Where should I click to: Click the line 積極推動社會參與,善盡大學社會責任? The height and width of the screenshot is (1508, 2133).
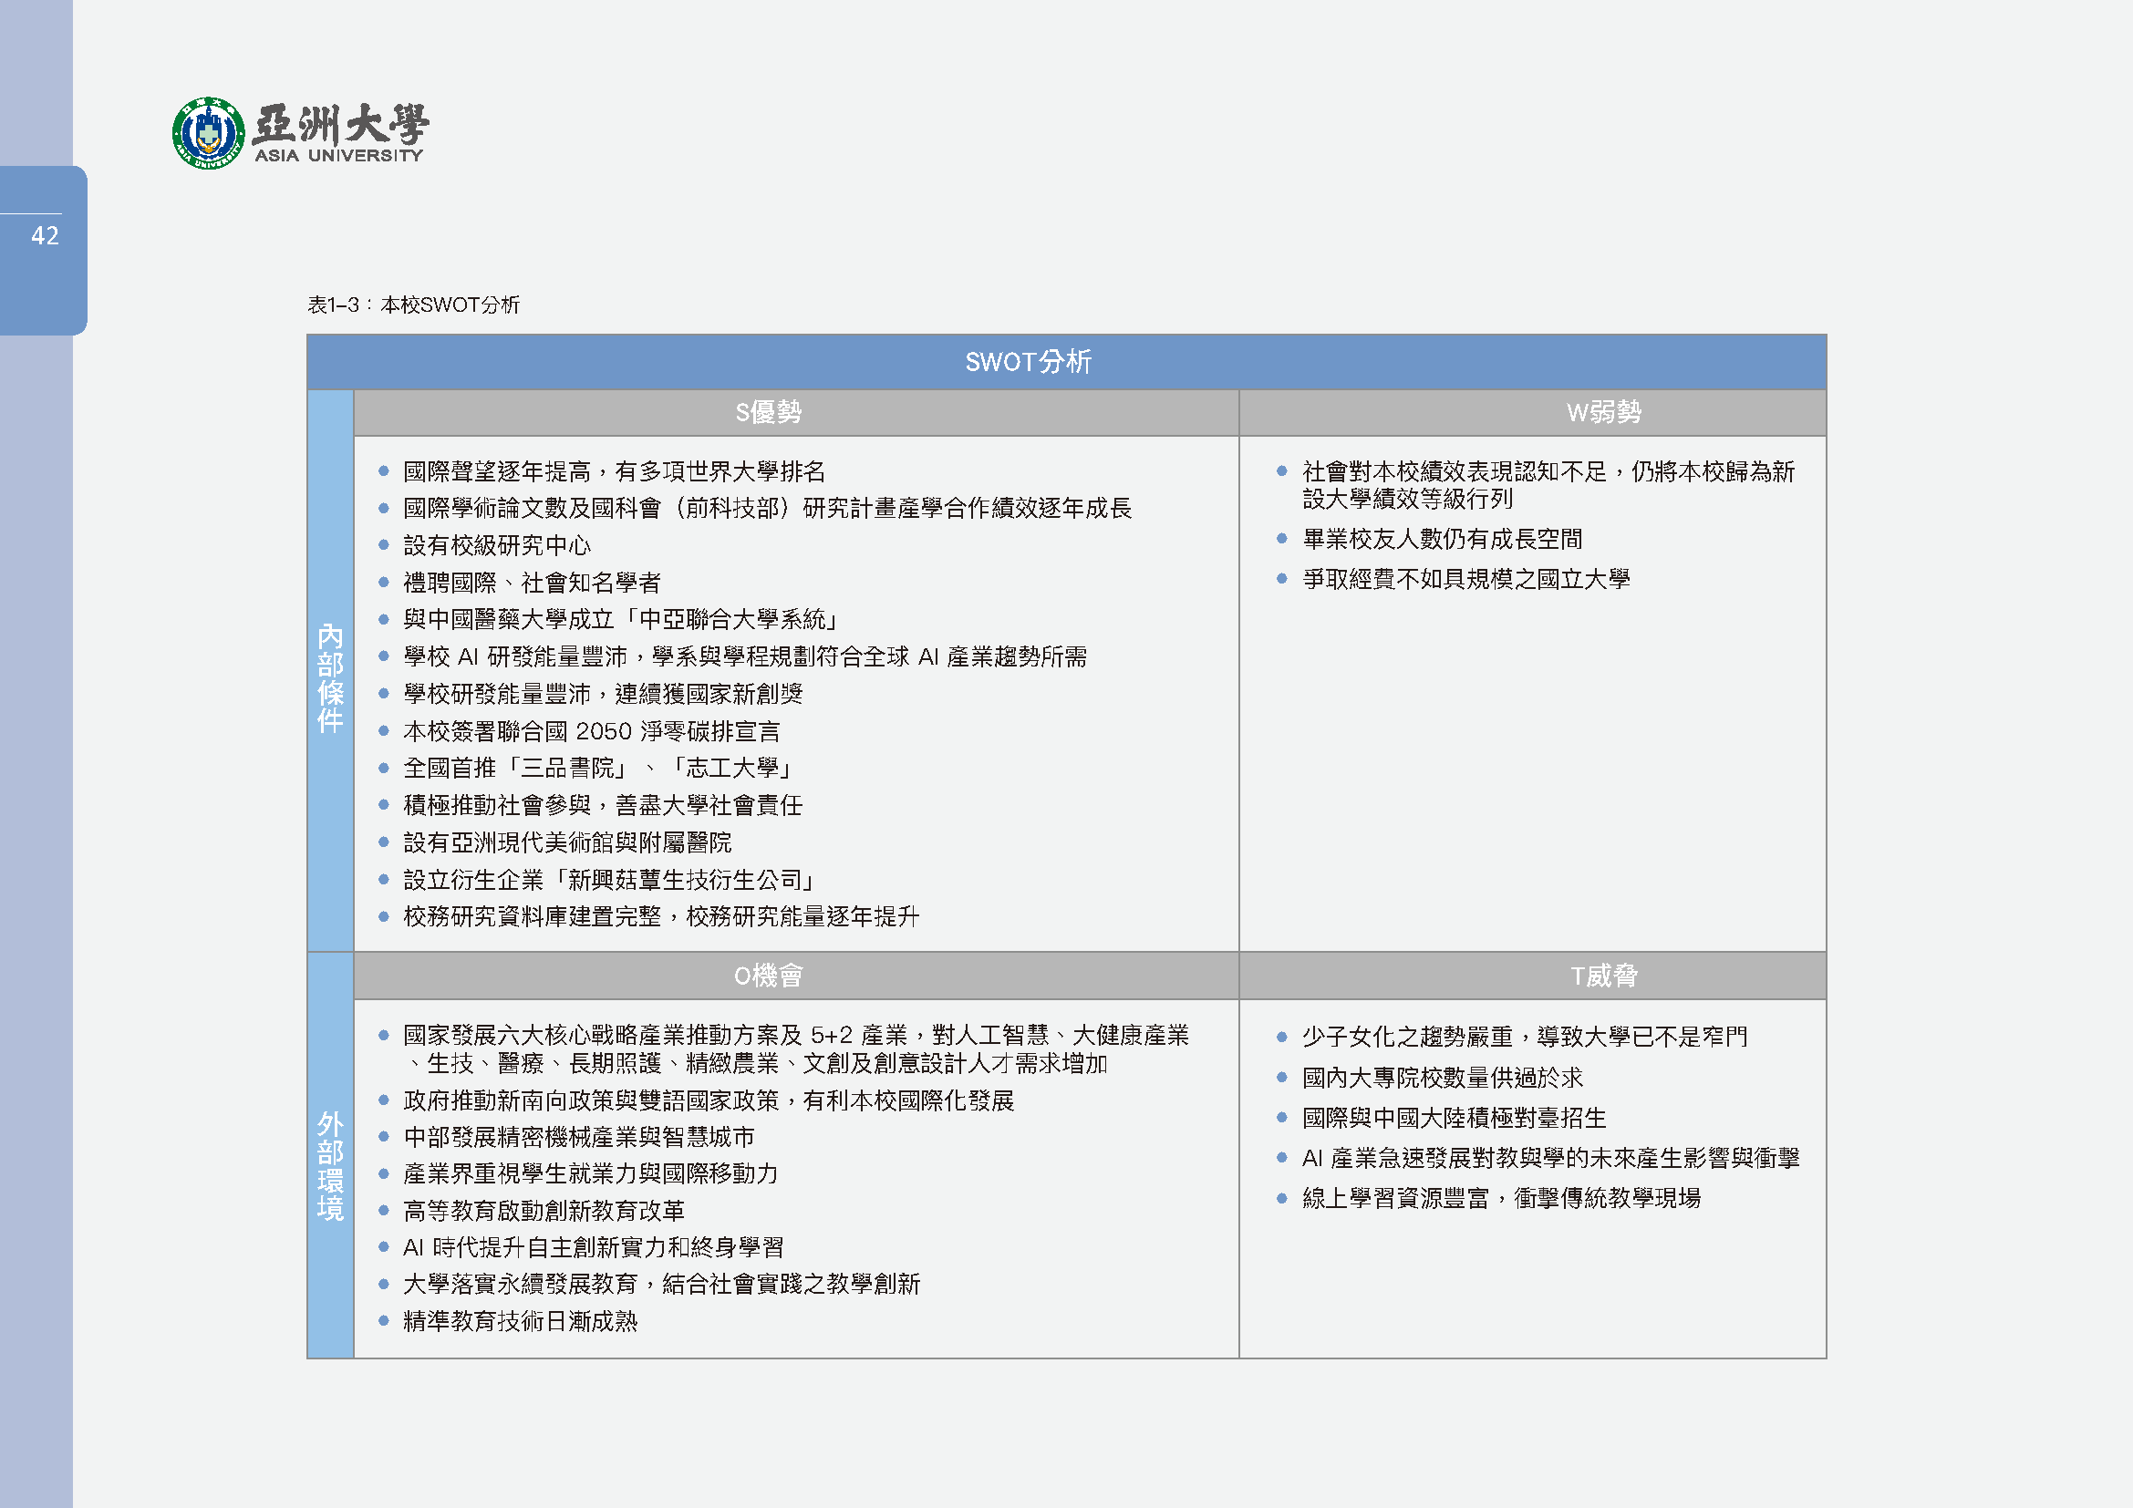point(603,805)
